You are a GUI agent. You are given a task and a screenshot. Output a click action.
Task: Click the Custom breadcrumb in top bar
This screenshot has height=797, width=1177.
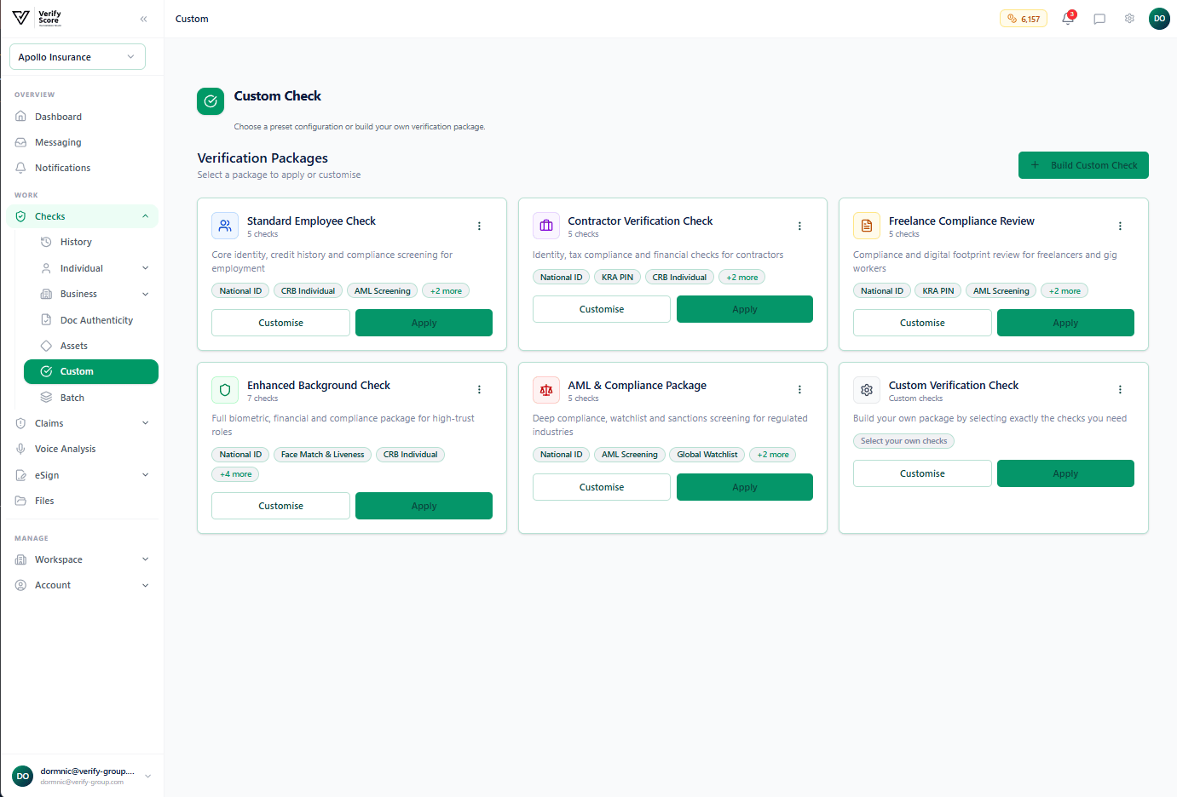pyautogui.click(x=192, y=19)
